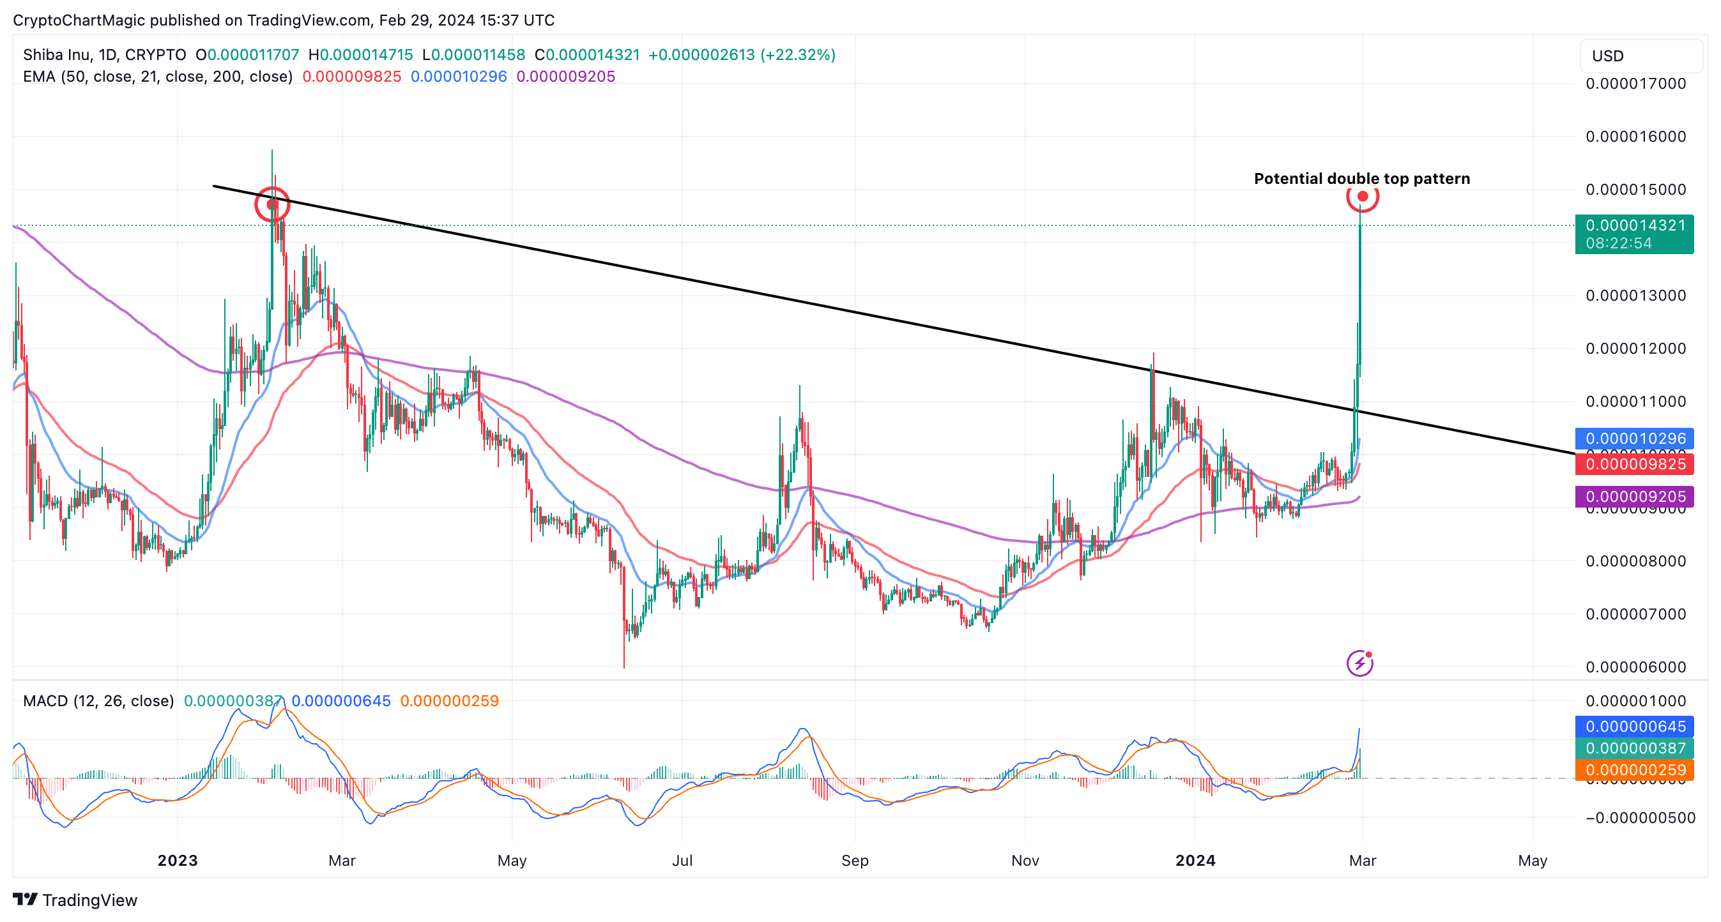Click the red EMA value 0.000009825 in legend

(352, 76)
